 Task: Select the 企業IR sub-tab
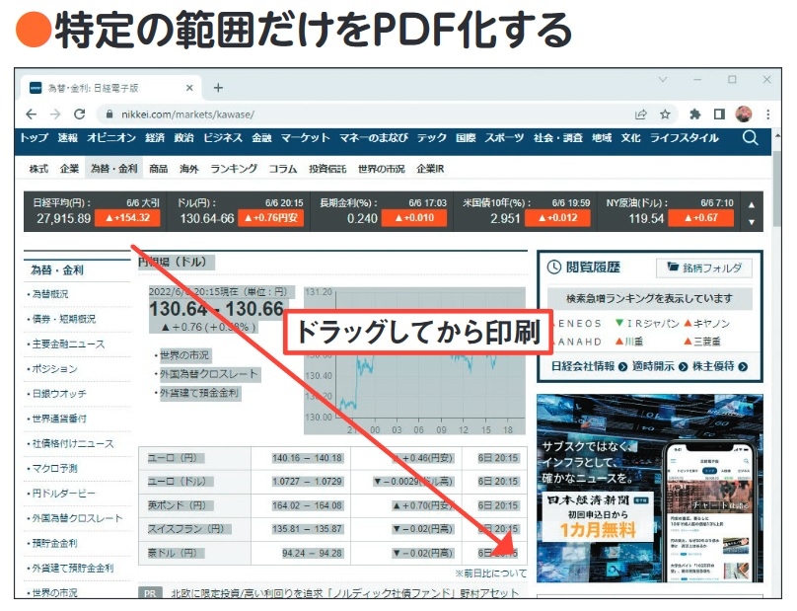pyautogui.click(x=430, y=169)
